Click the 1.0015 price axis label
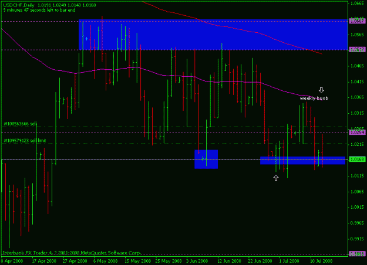The image size is (367, 265). [357, 207]
